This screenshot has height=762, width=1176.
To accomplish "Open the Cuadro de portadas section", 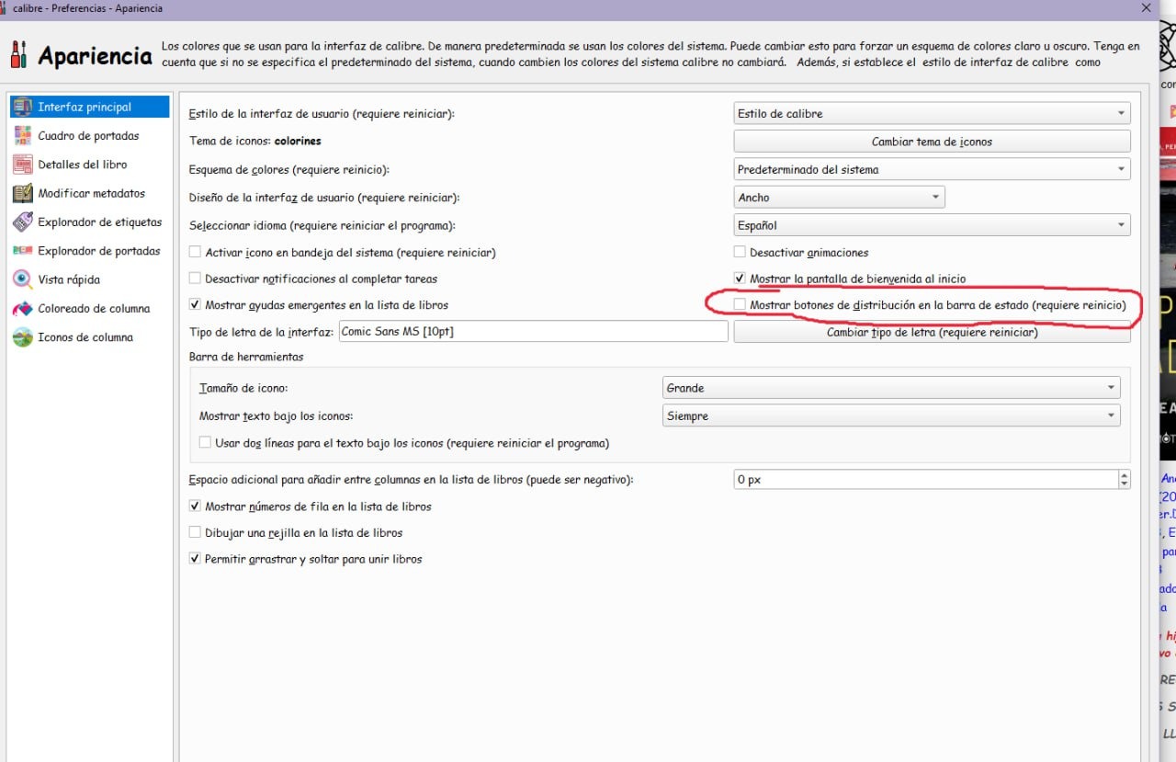I will (89, 136).
